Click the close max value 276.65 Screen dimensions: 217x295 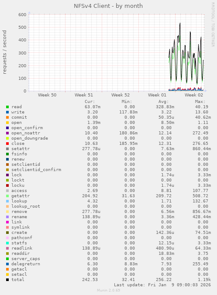click(200, 144)
